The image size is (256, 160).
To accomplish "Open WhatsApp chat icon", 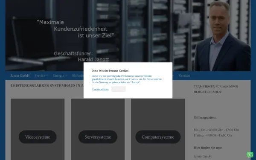I will 250,154.
